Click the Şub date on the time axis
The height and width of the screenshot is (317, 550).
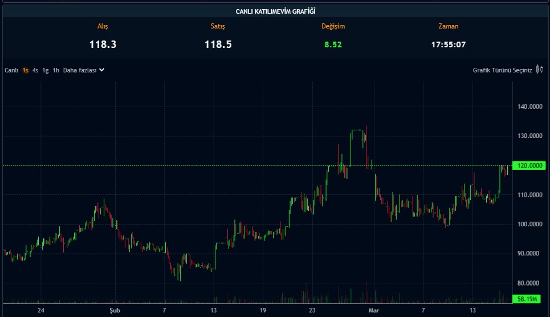coord(115,310)
